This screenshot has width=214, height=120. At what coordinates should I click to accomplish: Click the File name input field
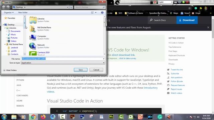tap(62, 59)
